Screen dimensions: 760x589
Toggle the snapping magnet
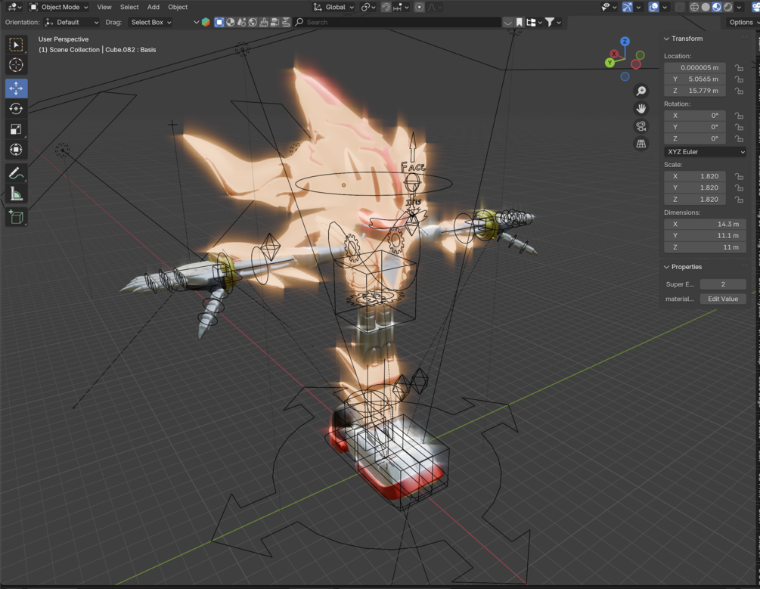(x=386, y=8)
